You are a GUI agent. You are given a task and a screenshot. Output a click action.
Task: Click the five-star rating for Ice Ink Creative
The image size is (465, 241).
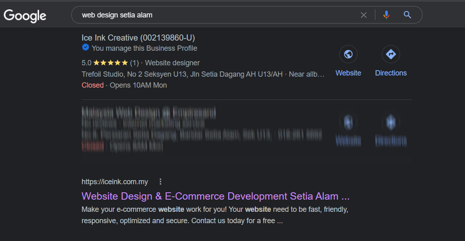(110, 63)
